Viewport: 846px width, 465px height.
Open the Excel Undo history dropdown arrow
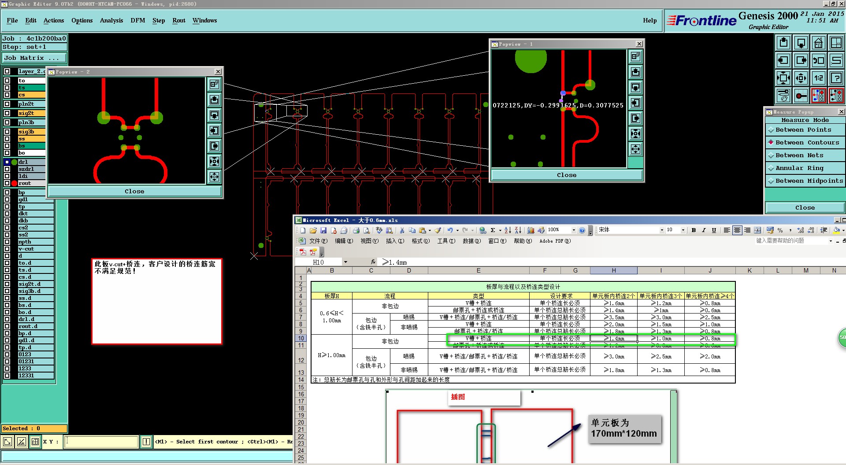click(457, 230)
